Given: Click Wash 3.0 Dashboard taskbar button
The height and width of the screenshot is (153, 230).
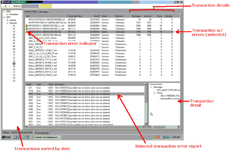Looking at the screenshot, I should pos(47,137).
